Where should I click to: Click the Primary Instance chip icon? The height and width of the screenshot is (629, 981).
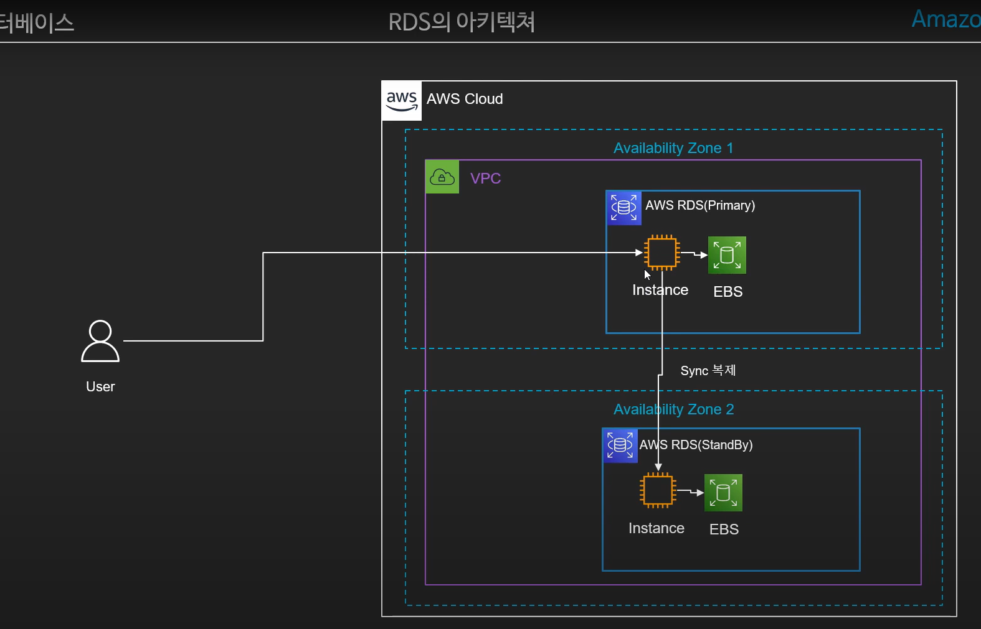click(661, 253)
